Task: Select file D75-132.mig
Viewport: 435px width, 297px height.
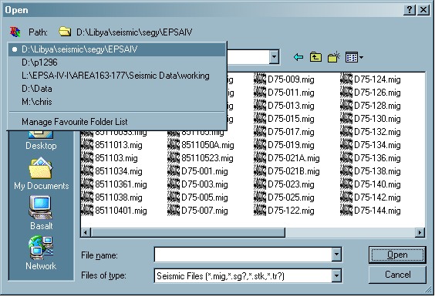Action: click(370, 132)
